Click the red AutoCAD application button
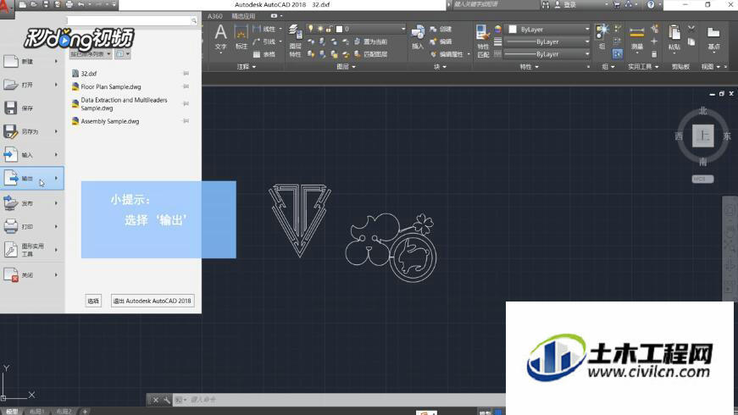 [7, 8]
